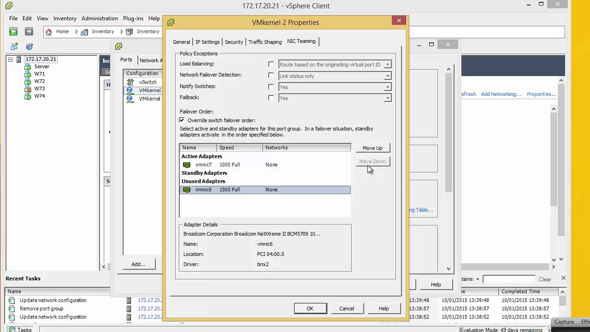This screenshot has width=590, height=332.
Task: Click the vmnic7 adapter icon under Active Adapters
Action: coord(187,165)
